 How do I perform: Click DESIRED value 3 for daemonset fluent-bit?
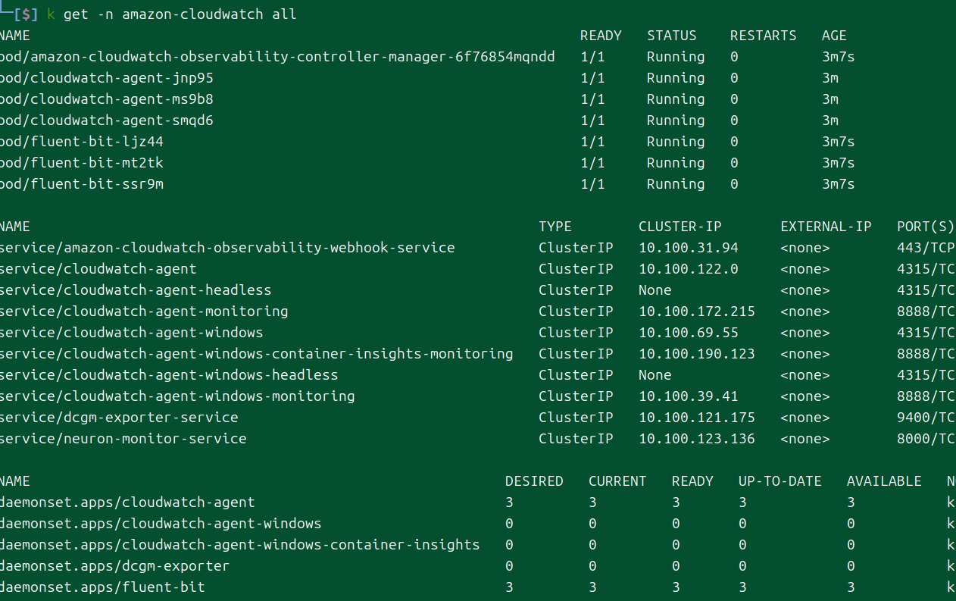(x=509, y=587)
